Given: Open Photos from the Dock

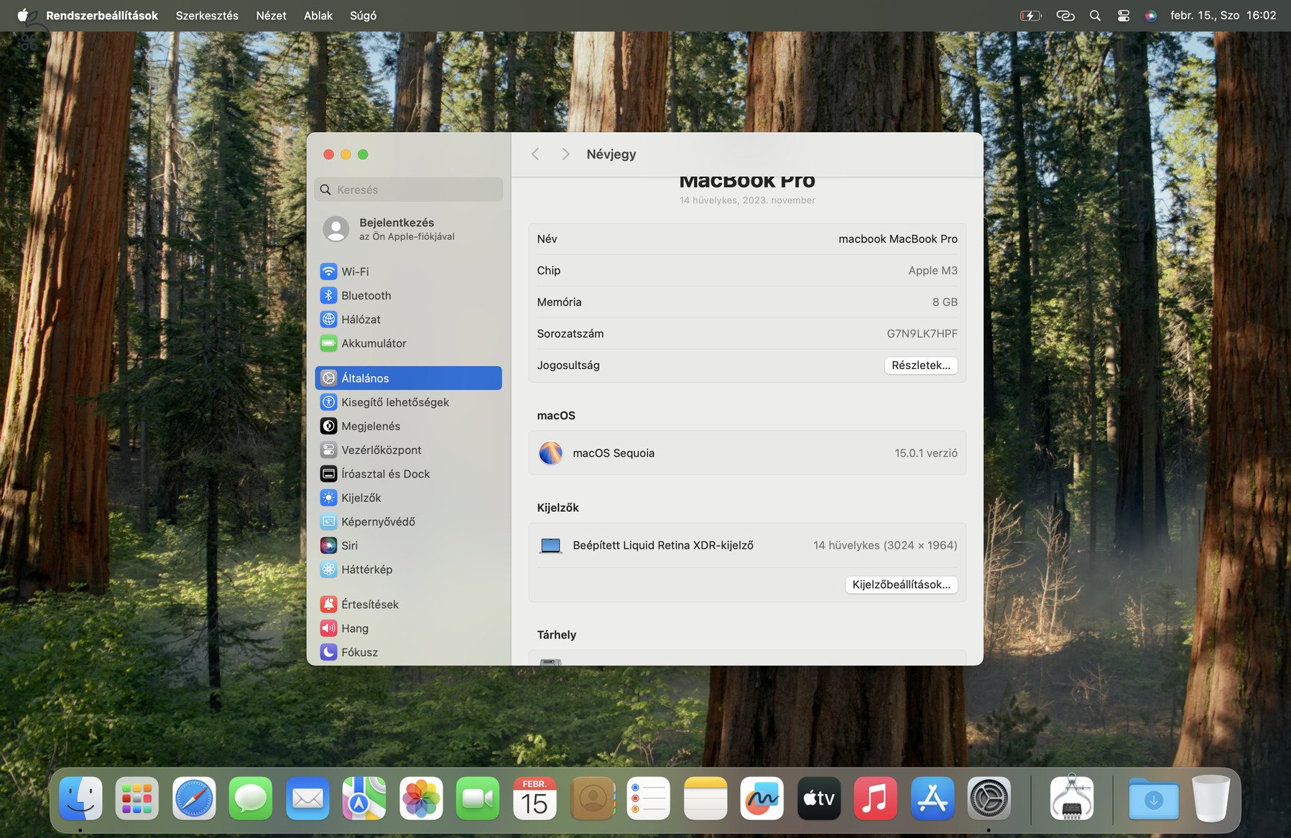Looking at the screenshot, I should pyautogui.click(x=421, y=798).
